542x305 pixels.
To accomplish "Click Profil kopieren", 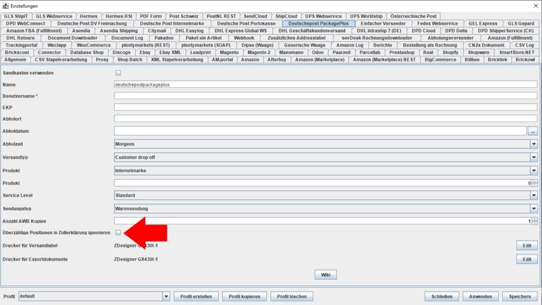I will (245, 297).
